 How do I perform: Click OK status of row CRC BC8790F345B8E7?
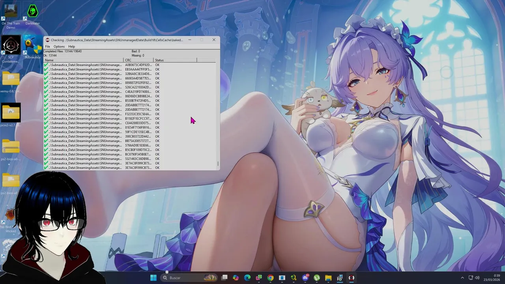pos(157,154)
